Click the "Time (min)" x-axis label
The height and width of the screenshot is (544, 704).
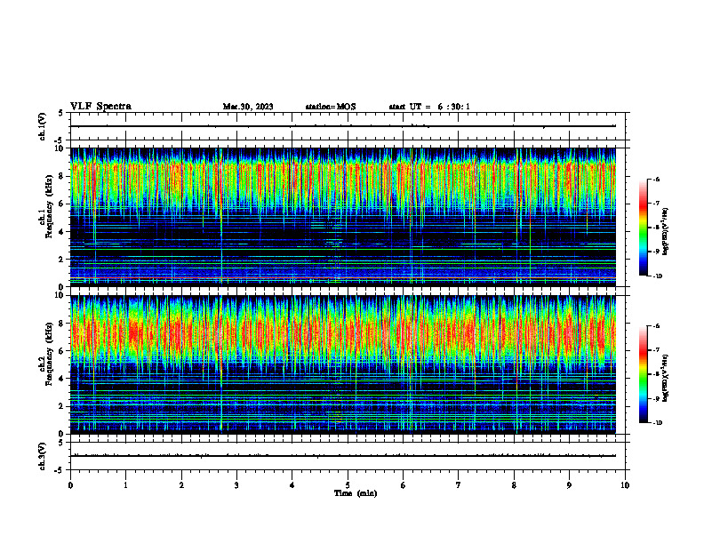356,493
